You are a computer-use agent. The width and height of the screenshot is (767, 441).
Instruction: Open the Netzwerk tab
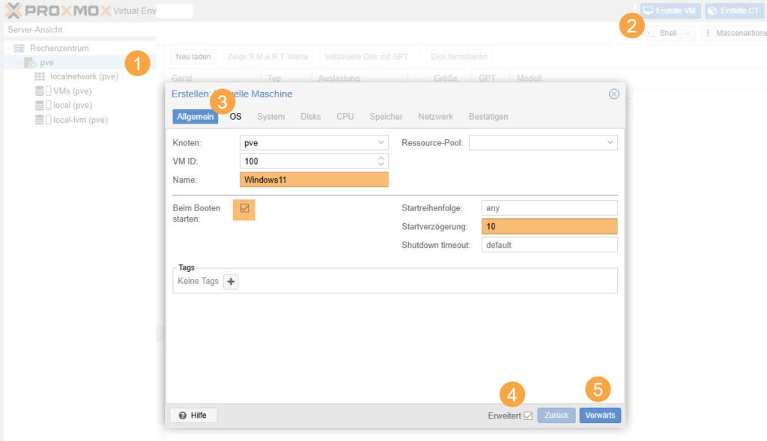point(435,117)
